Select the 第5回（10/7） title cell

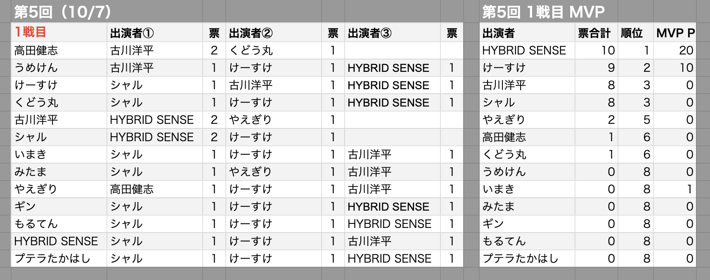point(63,12)
